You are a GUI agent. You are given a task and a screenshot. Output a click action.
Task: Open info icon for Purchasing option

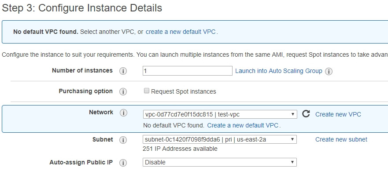pos(123,92)
